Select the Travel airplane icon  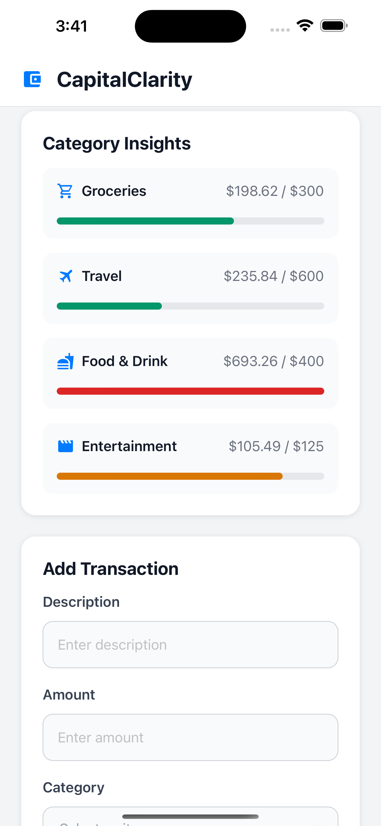(66, 276)
